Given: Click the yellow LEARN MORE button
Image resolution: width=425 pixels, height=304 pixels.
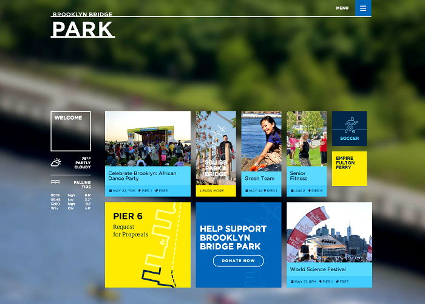Looking at the screenshot, I should [x=216, y=191].
